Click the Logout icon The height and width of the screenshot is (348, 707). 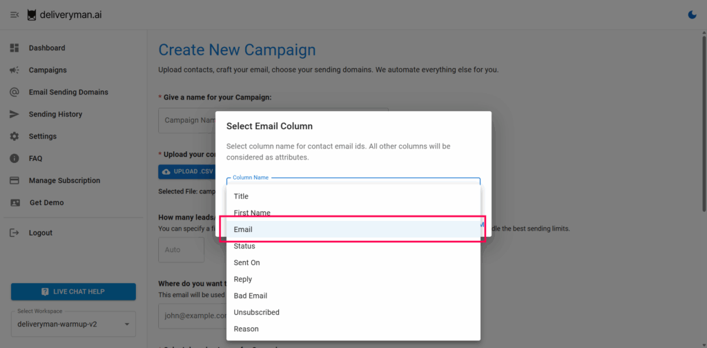tap(14, 233)
